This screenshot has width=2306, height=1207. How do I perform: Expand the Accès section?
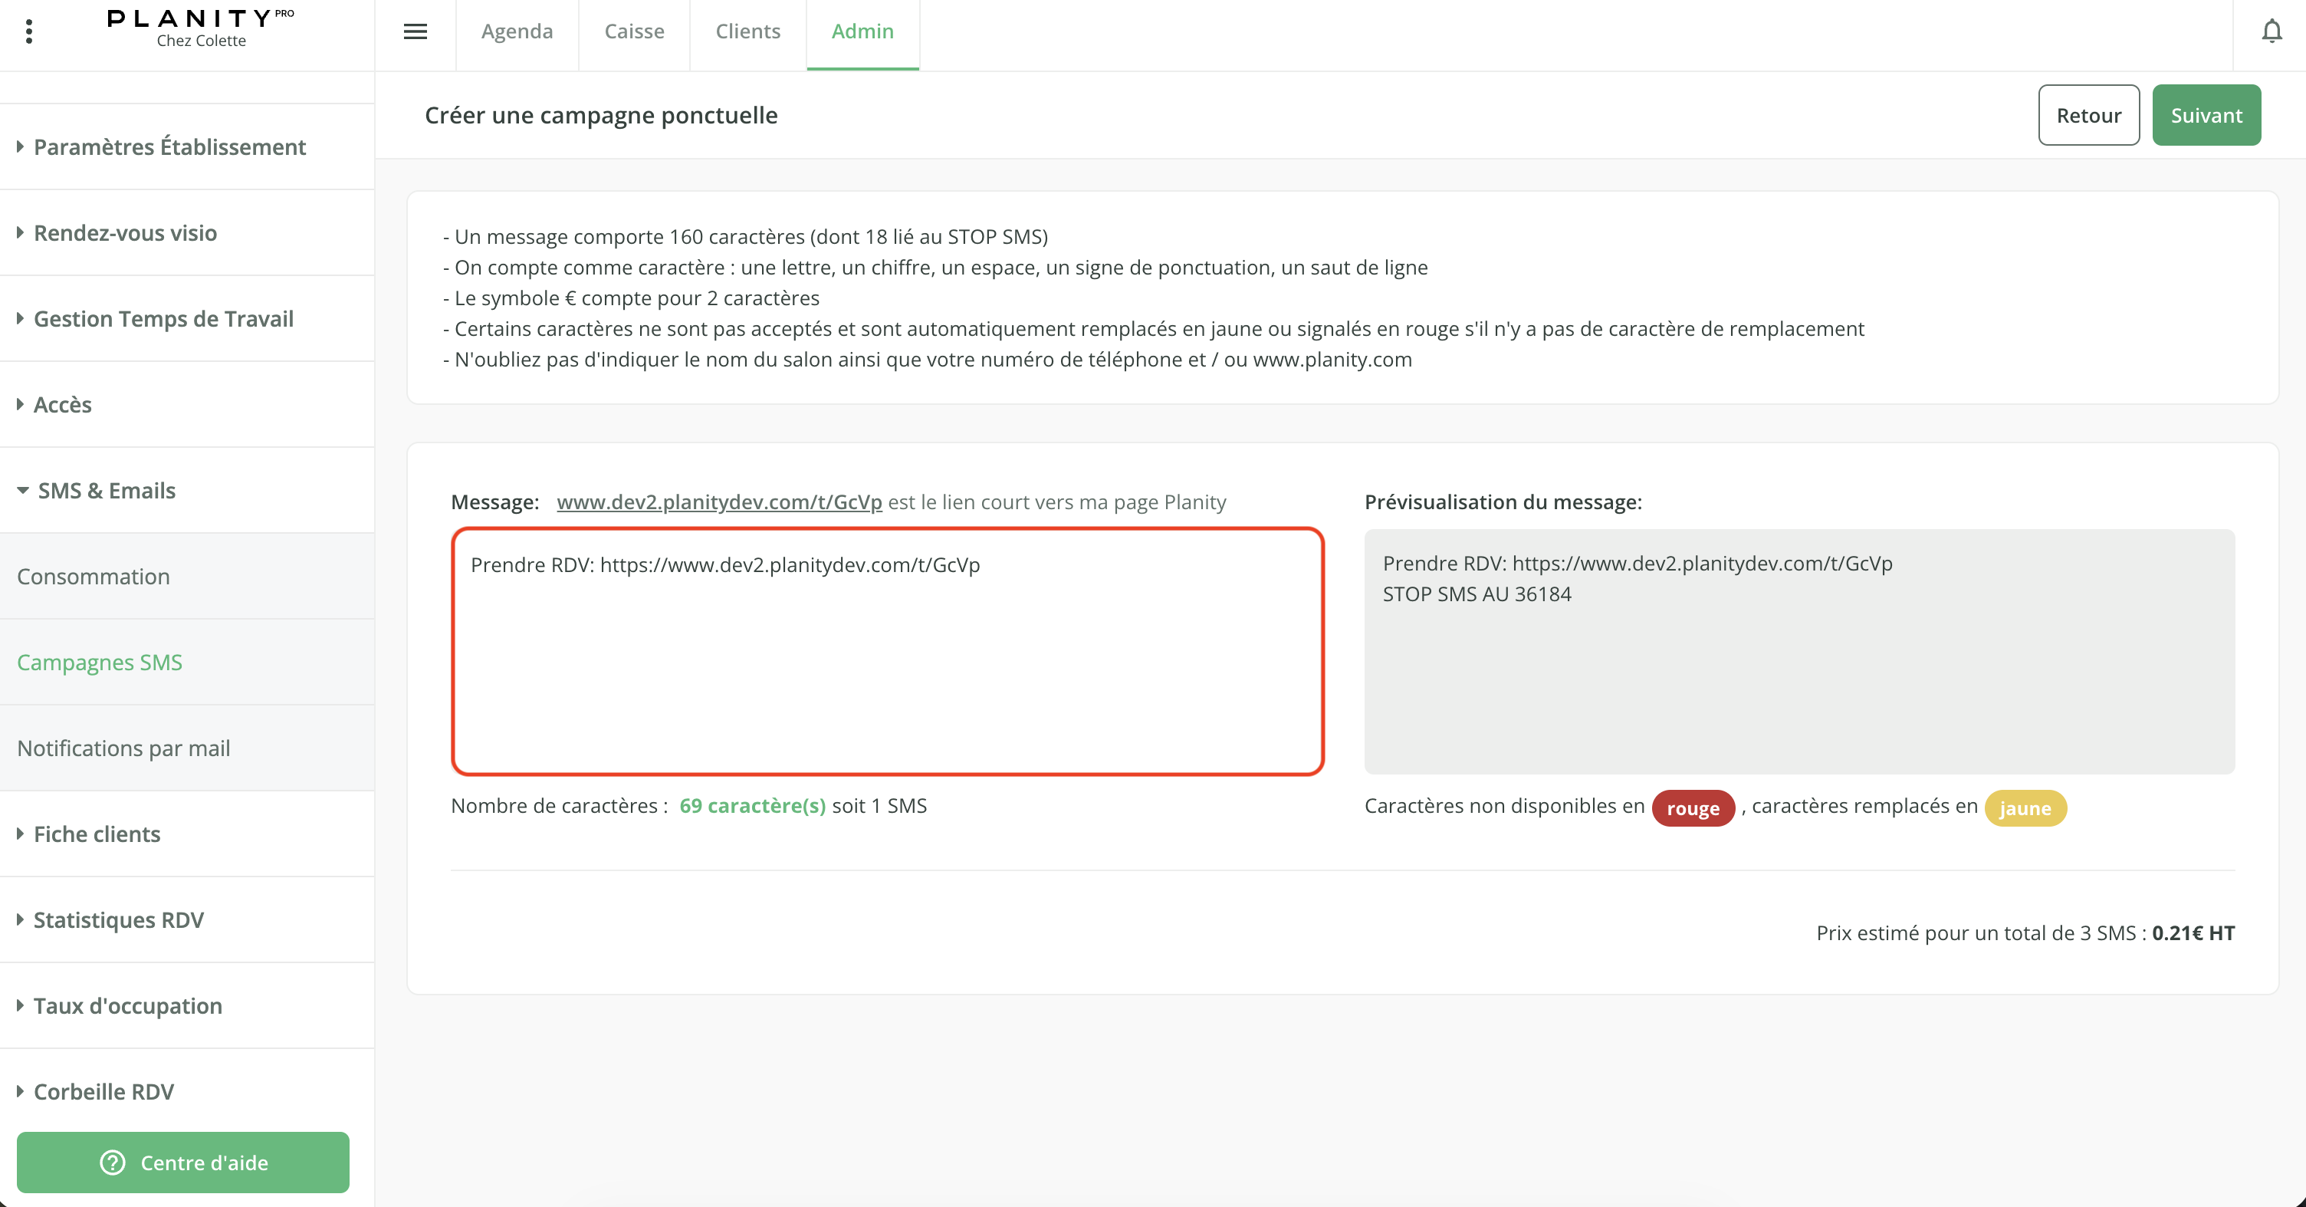click(x=62, y=405)
